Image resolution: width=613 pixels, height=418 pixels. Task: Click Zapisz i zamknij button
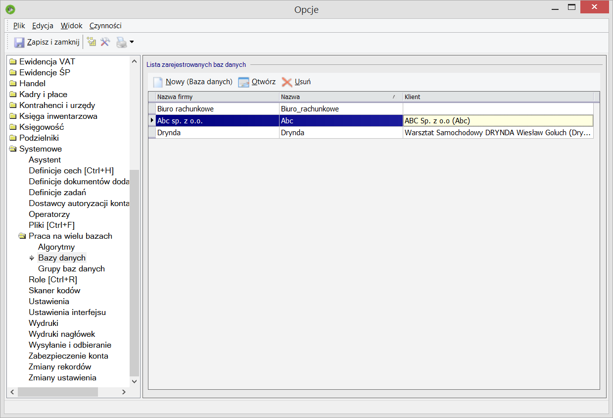click(47, 43)
